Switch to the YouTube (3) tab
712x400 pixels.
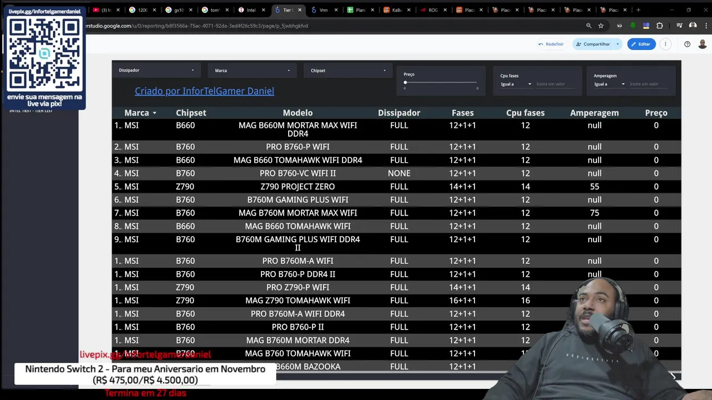tap(106, 9)
